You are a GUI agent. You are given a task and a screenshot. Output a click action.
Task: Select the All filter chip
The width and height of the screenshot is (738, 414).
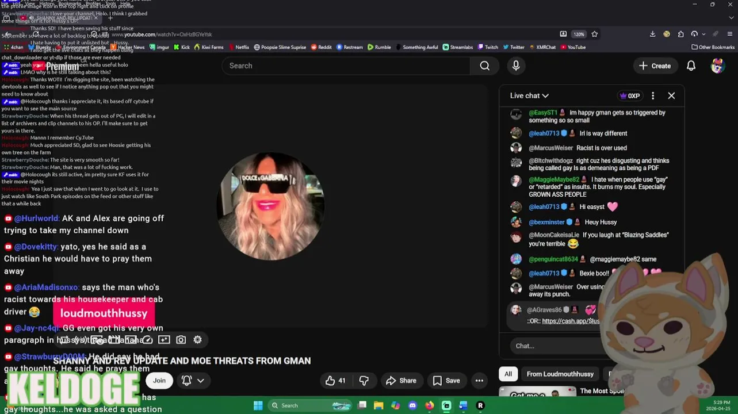click(x=508, y=374)
